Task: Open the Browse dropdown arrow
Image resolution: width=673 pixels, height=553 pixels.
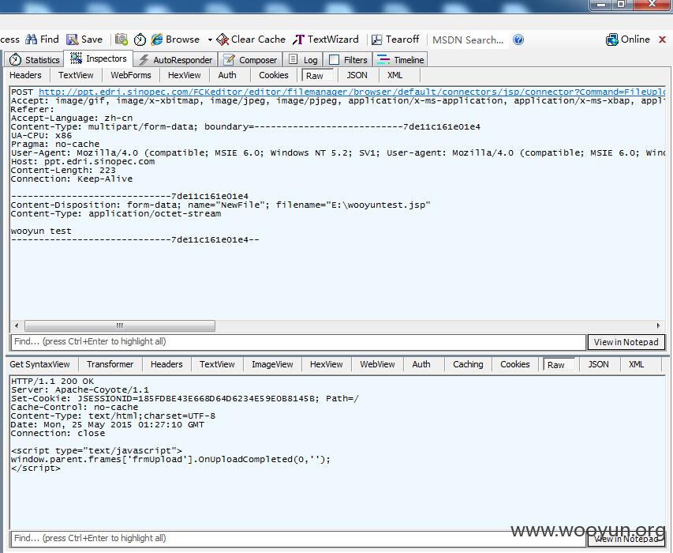Action: click(210, 40)
